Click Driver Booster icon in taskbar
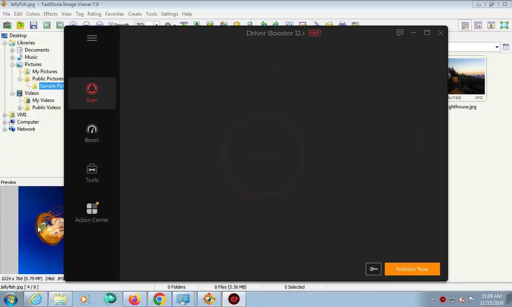 coord(234,299)
